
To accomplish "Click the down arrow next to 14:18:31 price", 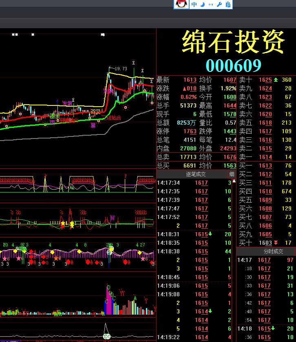I will tap(210, 234).
